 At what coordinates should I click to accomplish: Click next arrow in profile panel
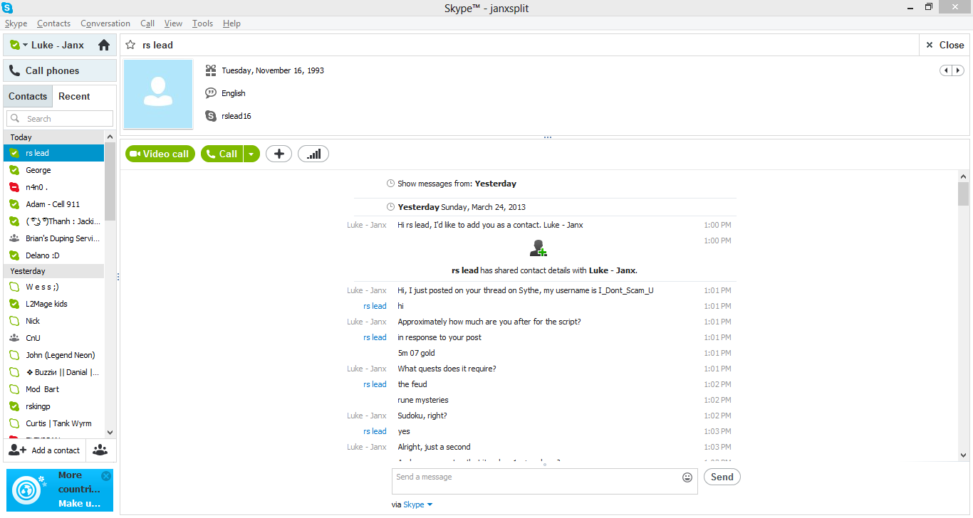(958, 70)
